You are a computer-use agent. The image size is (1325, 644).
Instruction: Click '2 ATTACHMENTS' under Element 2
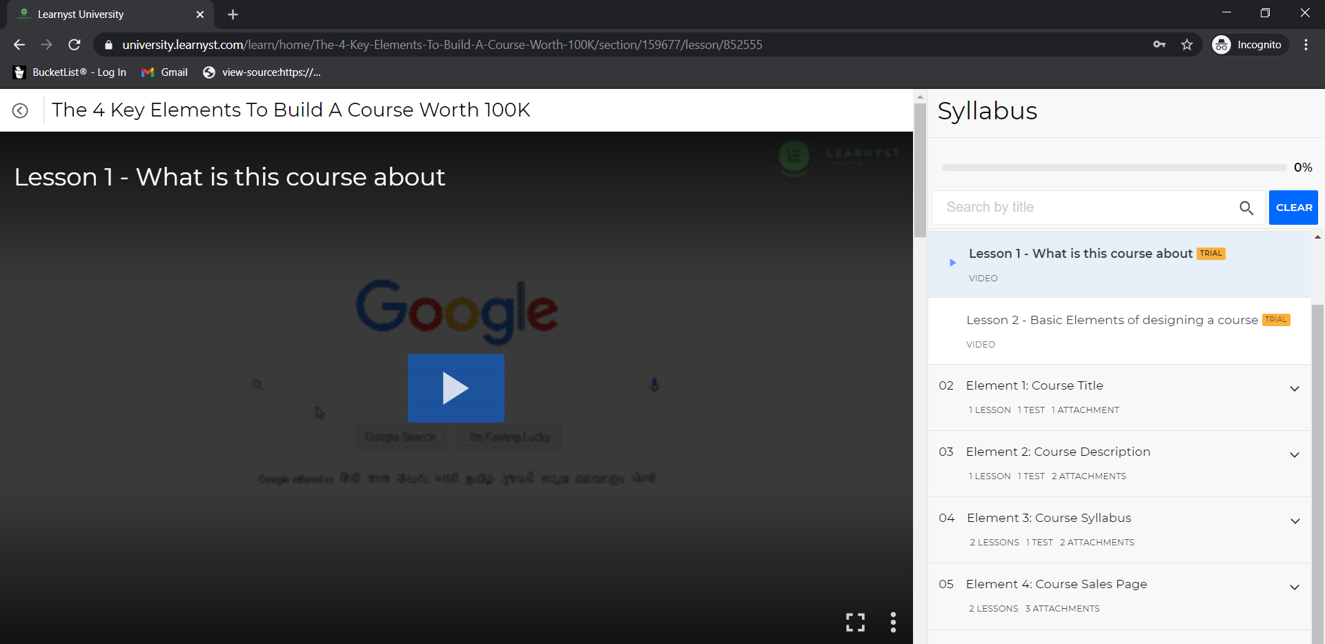coord(1088,476)
